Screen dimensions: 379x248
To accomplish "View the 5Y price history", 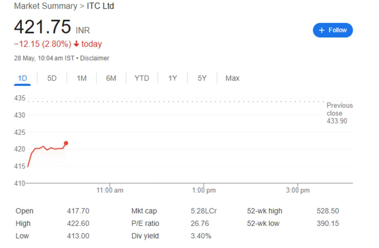I will (202, 78).
